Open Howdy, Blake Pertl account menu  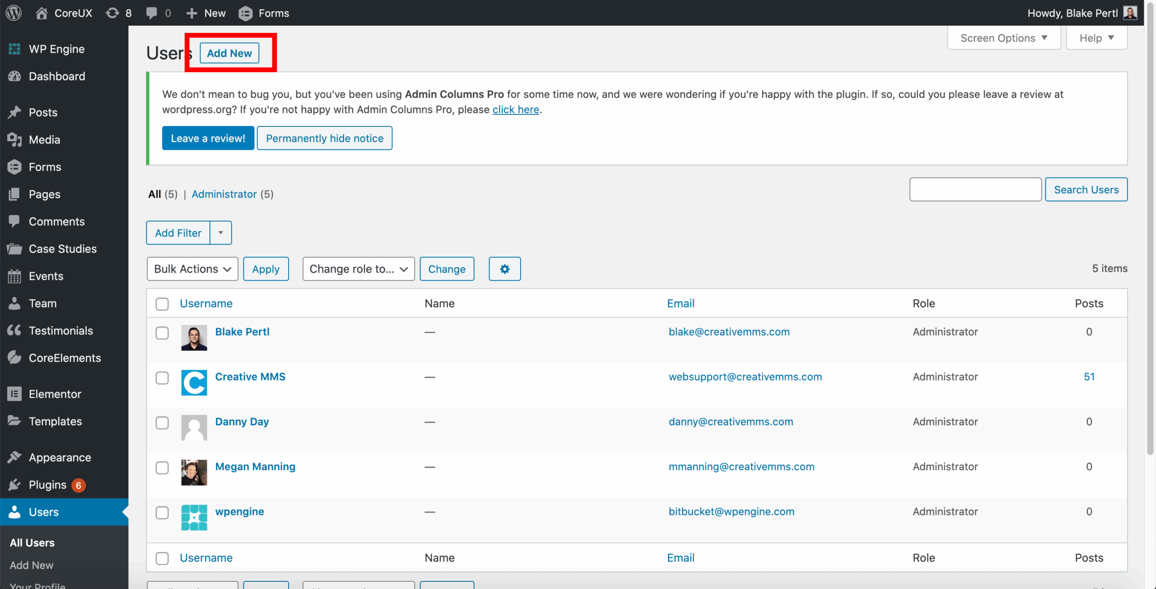pos(1082,13)
